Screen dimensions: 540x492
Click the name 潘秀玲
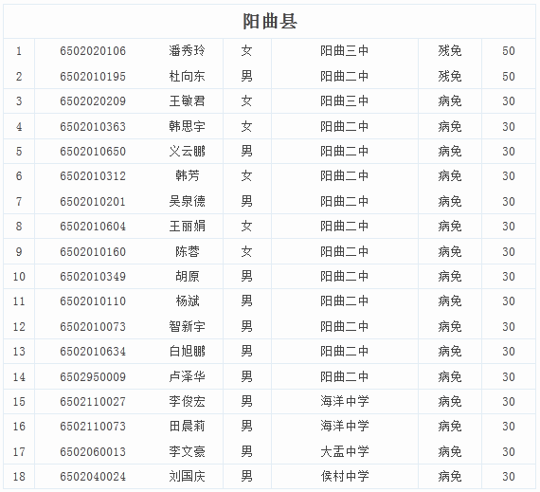(x=187, y=51)
